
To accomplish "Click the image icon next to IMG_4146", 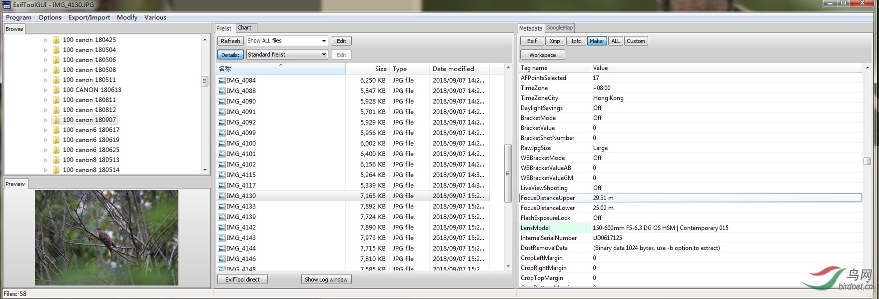I will coord(222,259).
